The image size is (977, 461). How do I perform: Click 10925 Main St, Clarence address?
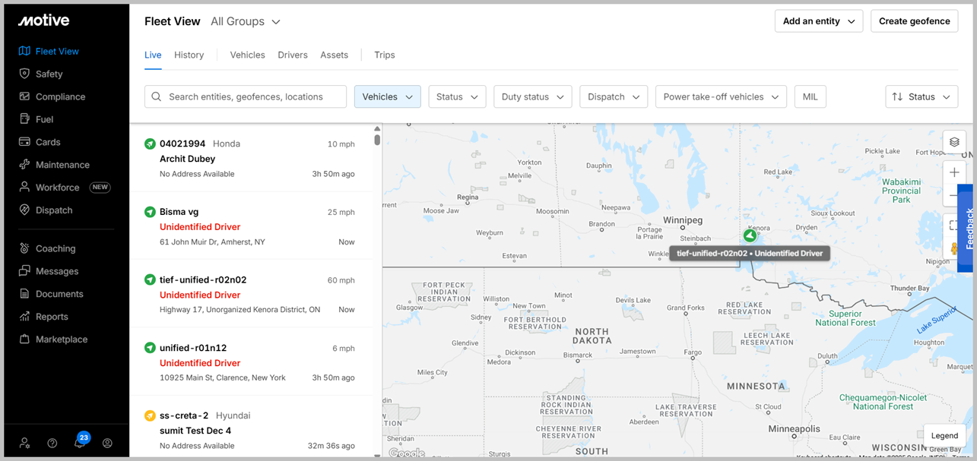223,377
